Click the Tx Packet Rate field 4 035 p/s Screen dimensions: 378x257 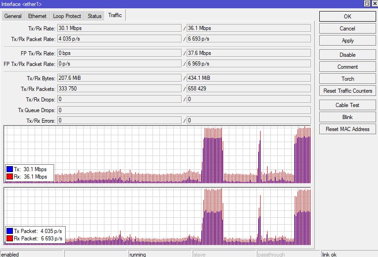coord(119,39)
